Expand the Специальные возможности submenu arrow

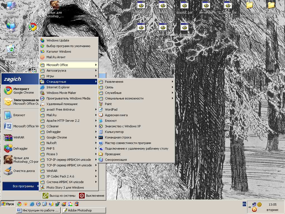click(x=173, y=98)
